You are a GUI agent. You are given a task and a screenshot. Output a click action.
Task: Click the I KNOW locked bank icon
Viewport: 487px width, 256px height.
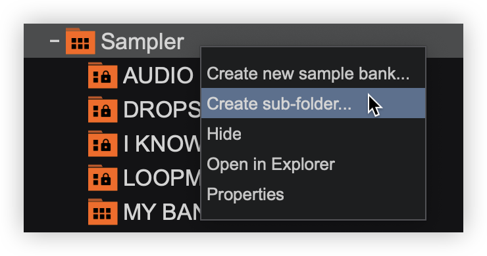coord(103,144)
